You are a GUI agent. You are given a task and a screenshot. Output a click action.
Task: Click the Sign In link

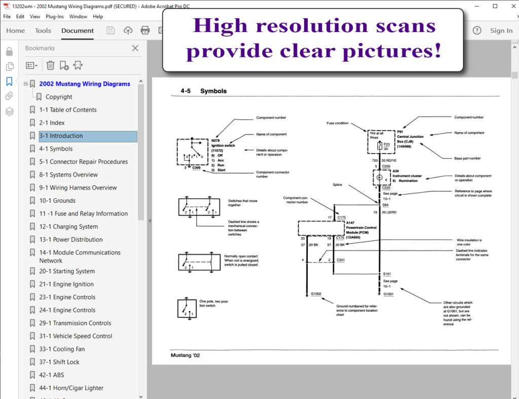501,30
